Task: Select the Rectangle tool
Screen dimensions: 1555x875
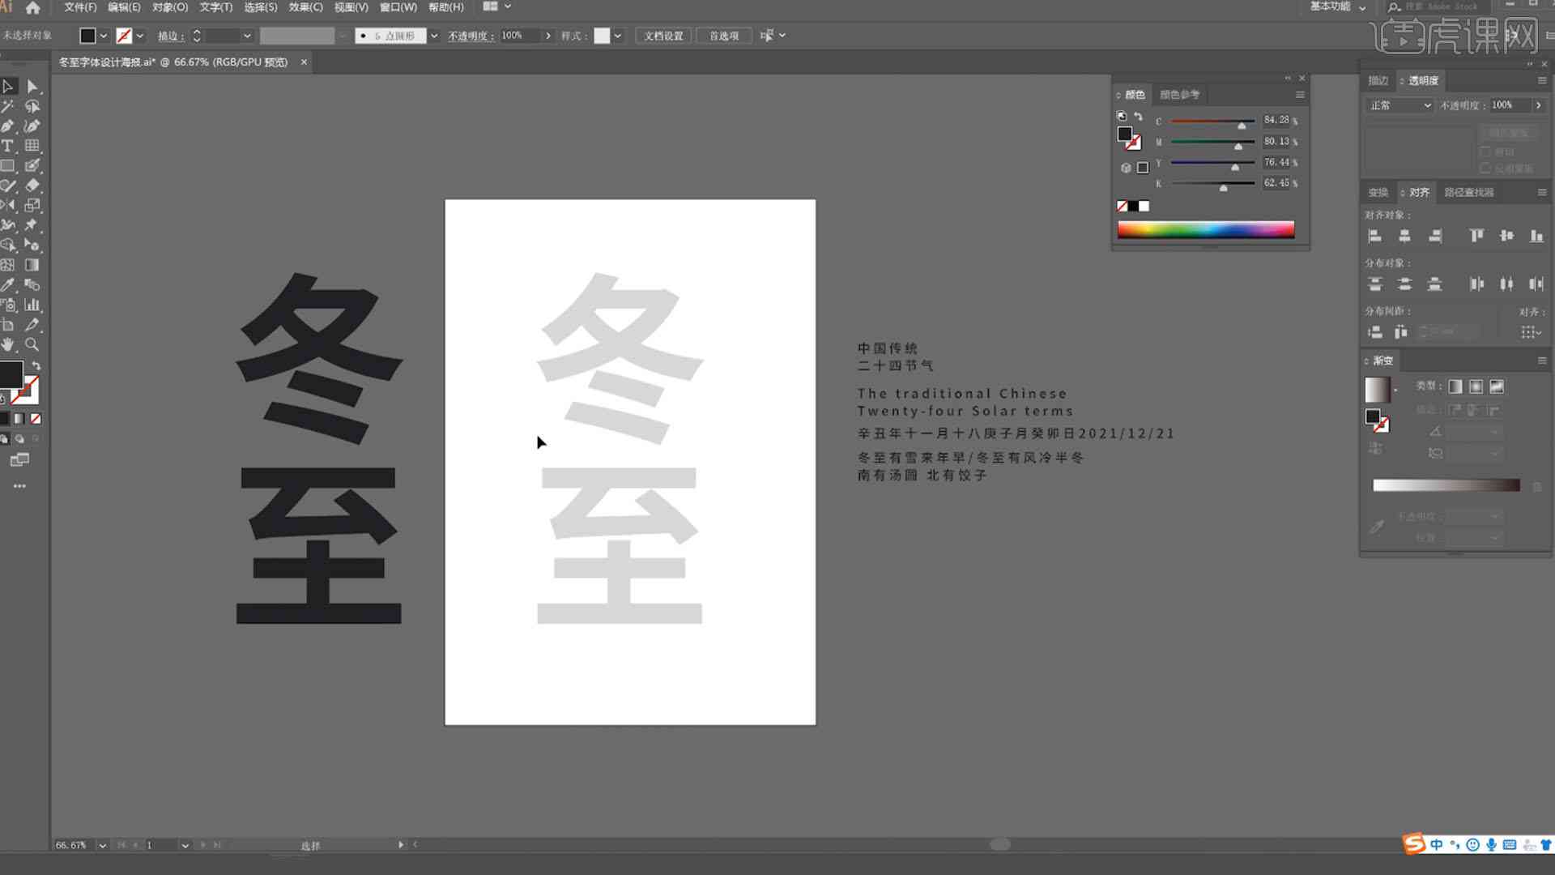Action: 8,165
